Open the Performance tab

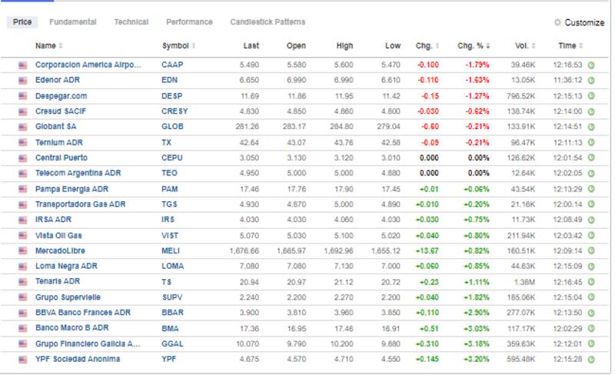tap(189, 22)
